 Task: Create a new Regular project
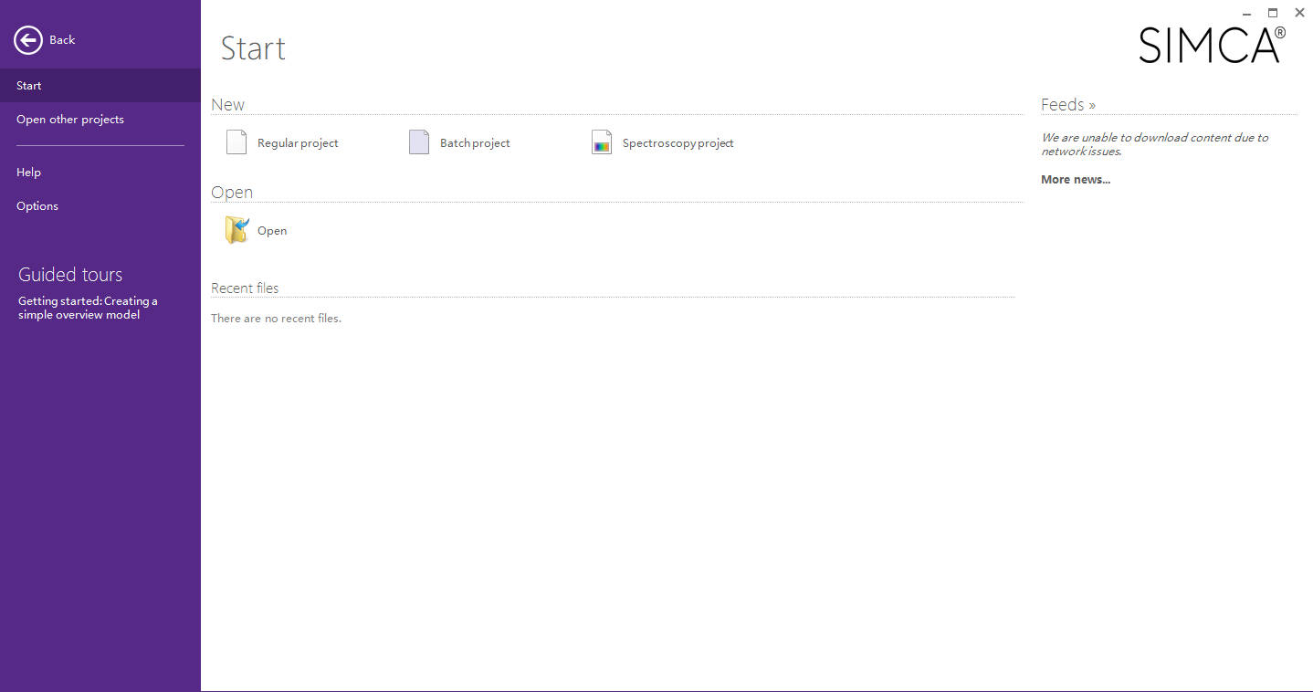point(298,143)
